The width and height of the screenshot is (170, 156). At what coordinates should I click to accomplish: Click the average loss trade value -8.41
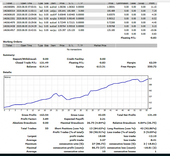pos(153,140)
